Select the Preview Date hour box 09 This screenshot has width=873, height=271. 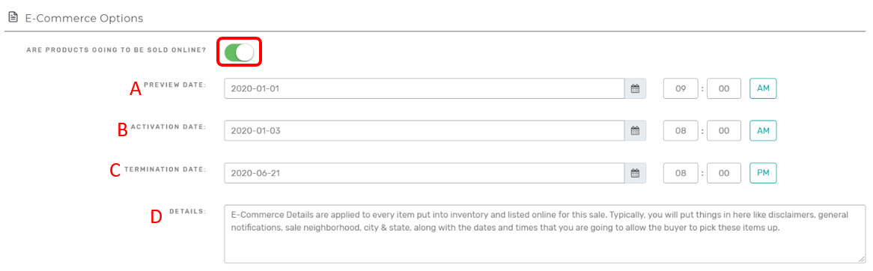[x=681, y=88]
